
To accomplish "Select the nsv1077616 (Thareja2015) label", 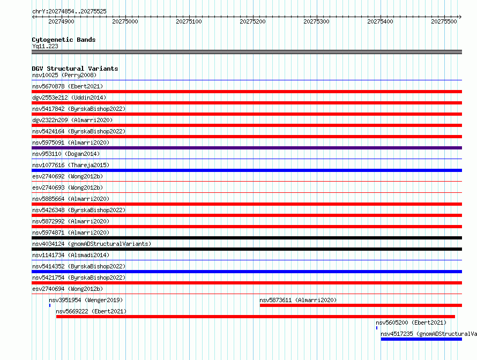I will pos(71,165).
